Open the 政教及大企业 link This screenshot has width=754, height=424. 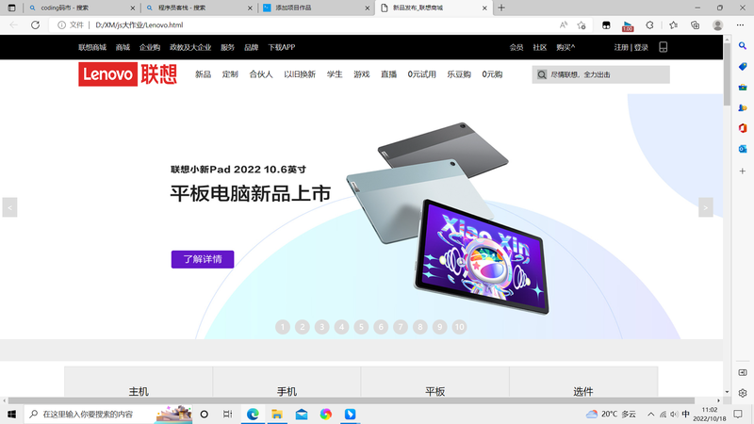click(x=190, y=47)
